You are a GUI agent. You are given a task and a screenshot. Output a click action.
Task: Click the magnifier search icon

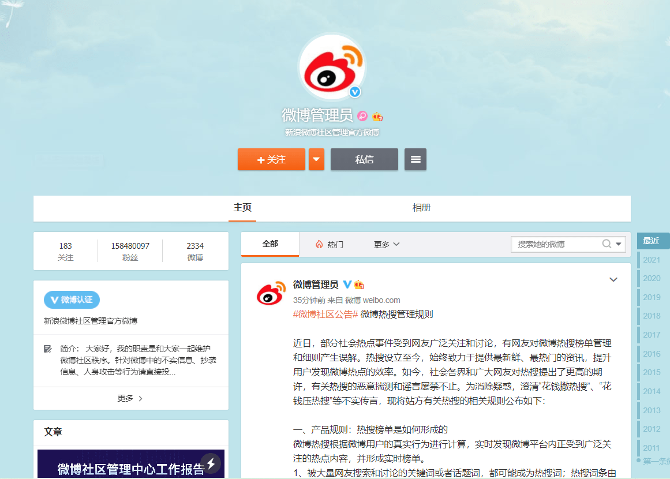pos(607,244)
